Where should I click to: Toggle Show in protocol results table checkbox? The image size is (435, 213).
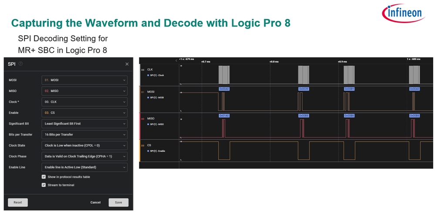point(44,177)
